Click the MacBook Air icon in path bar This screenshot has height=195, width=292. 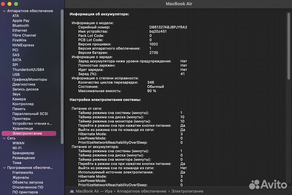(72, 191)
